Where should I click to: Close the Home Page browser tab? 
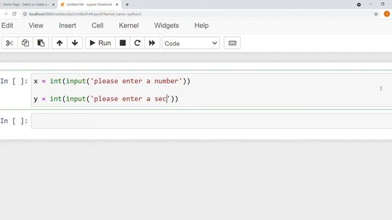pos(53,4)
